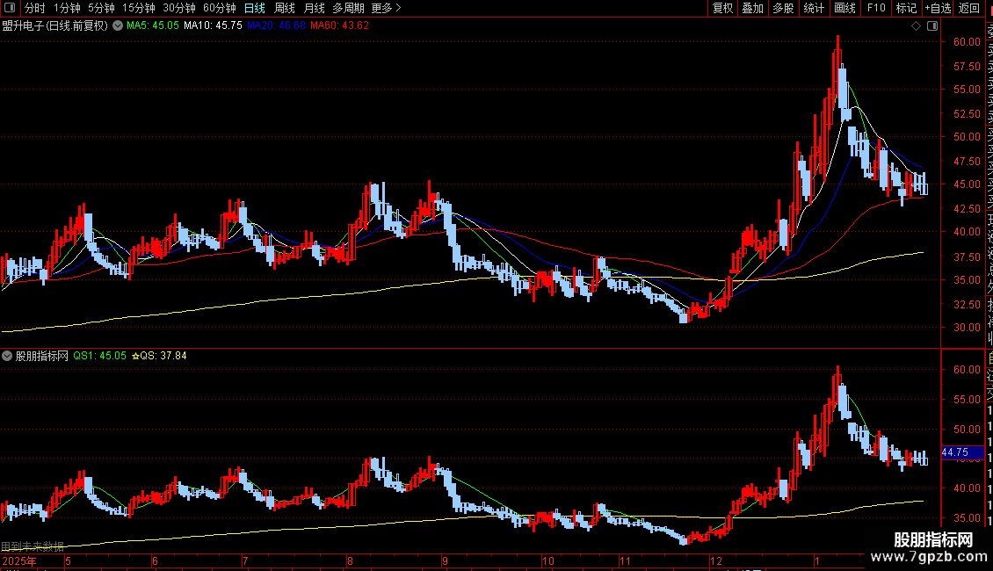Select the 5分钟 period tab
Viewport: 993px width, 571px height.
pyautogui.click(x=101, y=8)
